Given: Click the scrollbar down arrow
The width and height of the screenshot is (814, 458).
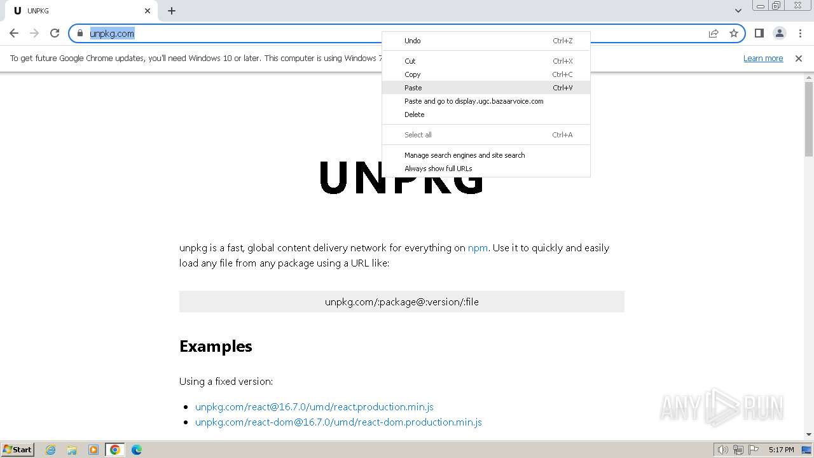Looking at the screenshot, I should [809, 434].
